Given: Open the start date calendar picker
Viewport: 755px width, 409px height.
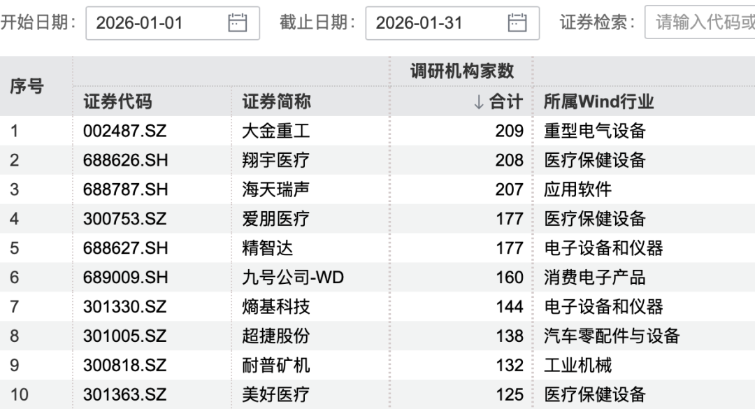Looking at the screenshot, I should coord(238,22).
